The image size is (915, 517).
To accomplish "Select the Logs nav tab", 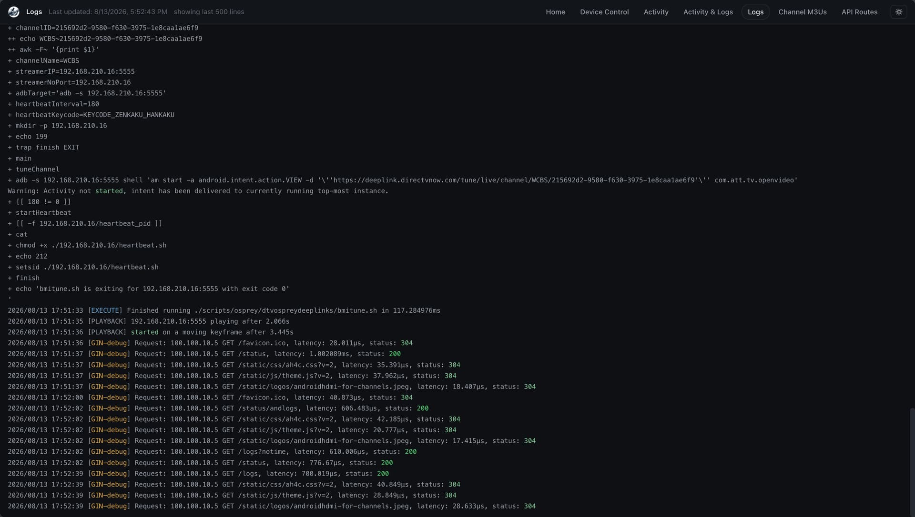I will 755,12.
